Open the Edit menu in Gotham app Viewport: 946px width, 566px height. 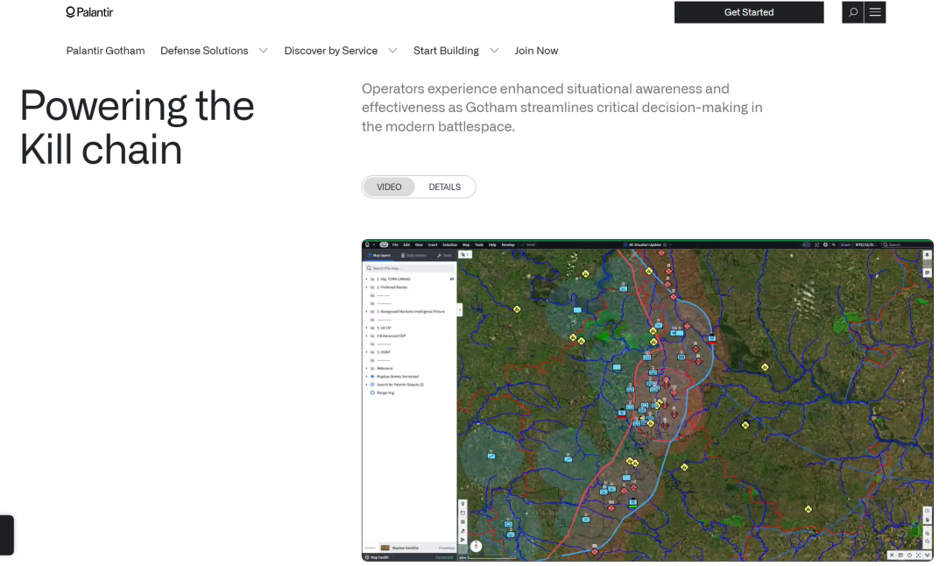click(x=406, y=245)
